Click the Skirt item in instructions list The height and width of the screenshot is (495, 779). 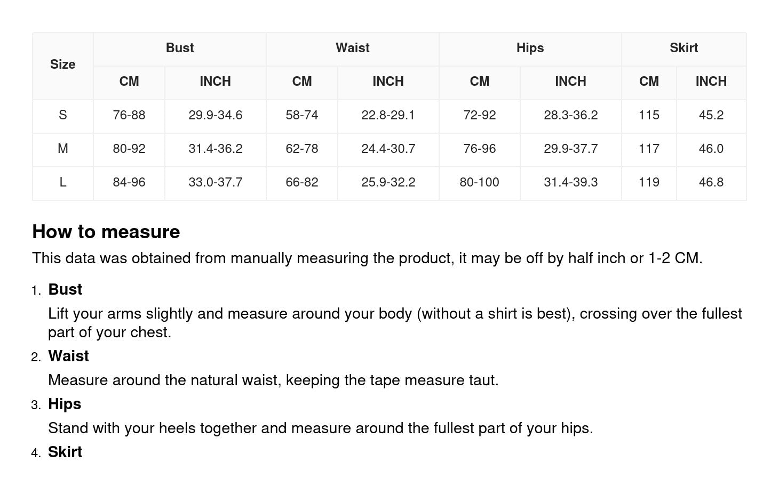coord(65,452)
